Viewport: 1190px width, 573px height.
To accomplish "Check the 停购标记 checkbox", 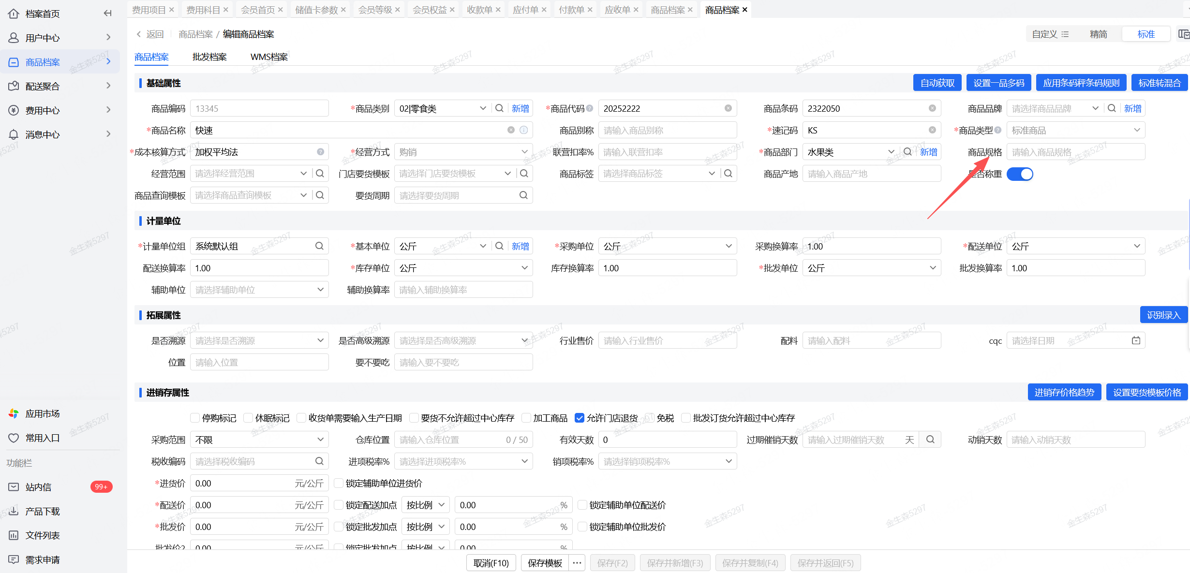I will tap(195, 418).
